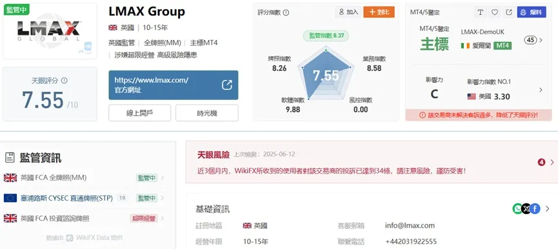Click the warning icon in red banner
The height and width of the screenshot is (249, 558).
(423, 115)
